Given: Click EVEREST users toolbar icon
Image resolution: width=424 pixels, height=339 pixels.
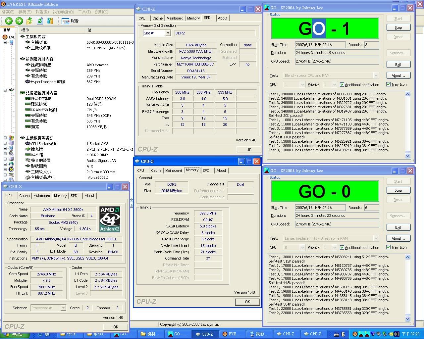Looking at the screenshot, I should [x=50, y=21].
